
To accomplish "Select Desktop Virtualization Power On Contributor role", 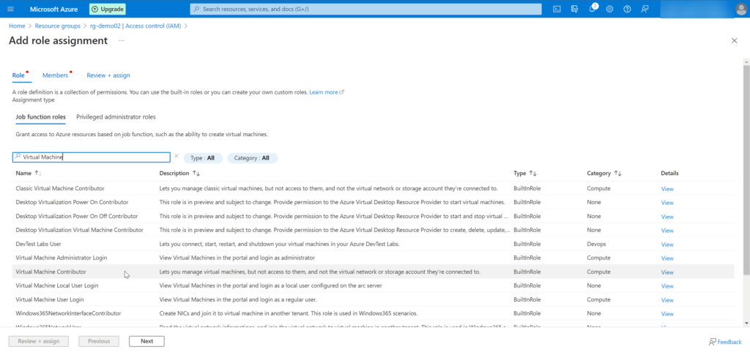I will pos(373,202).
